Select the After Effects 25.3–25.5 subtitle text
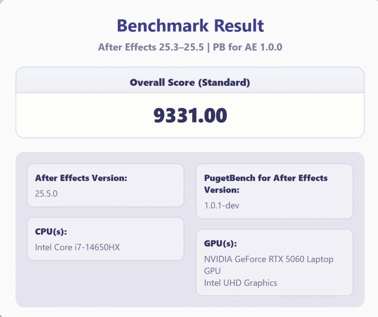Screen dimensions: 378x317 (151, 47)
